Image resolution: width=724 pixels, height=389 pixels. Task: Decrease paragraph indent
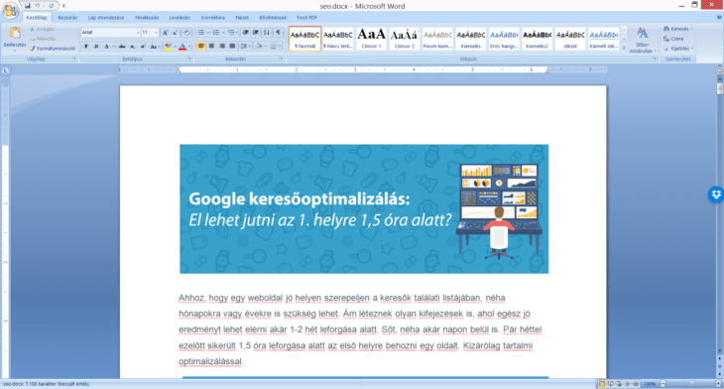click(x=246, y=33)
